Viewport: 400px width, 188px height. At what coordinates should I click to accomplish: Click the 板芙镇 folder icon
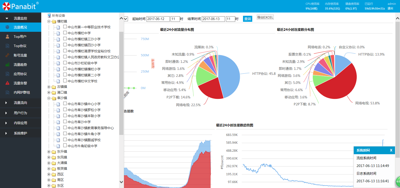(54, 169)
